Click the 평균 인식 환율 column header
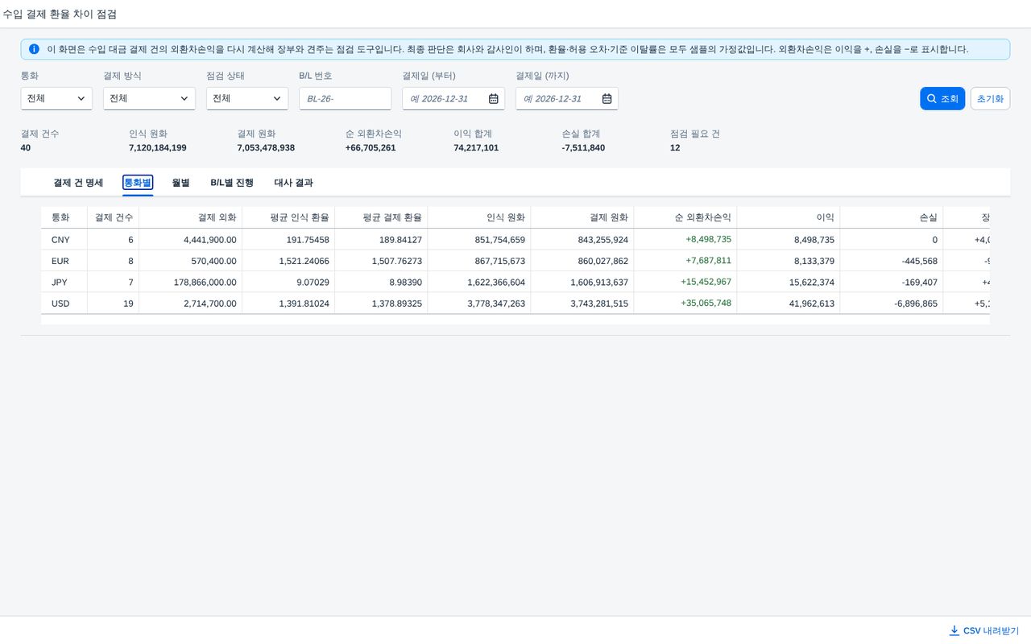Image resolution: width=1031 pixels, height=644 pixels. tap(288, 217)
